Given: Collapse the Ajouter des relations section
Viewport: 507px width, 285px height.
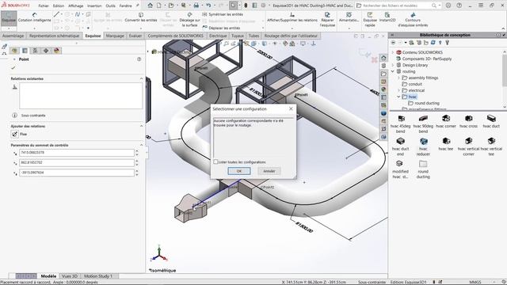Looking at the screenshot, I should point(141,126).
